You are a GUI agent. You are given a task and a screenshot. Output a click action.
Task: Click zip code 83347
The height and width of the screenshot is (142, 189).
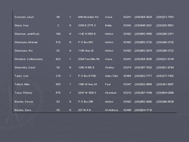point(127,84)
